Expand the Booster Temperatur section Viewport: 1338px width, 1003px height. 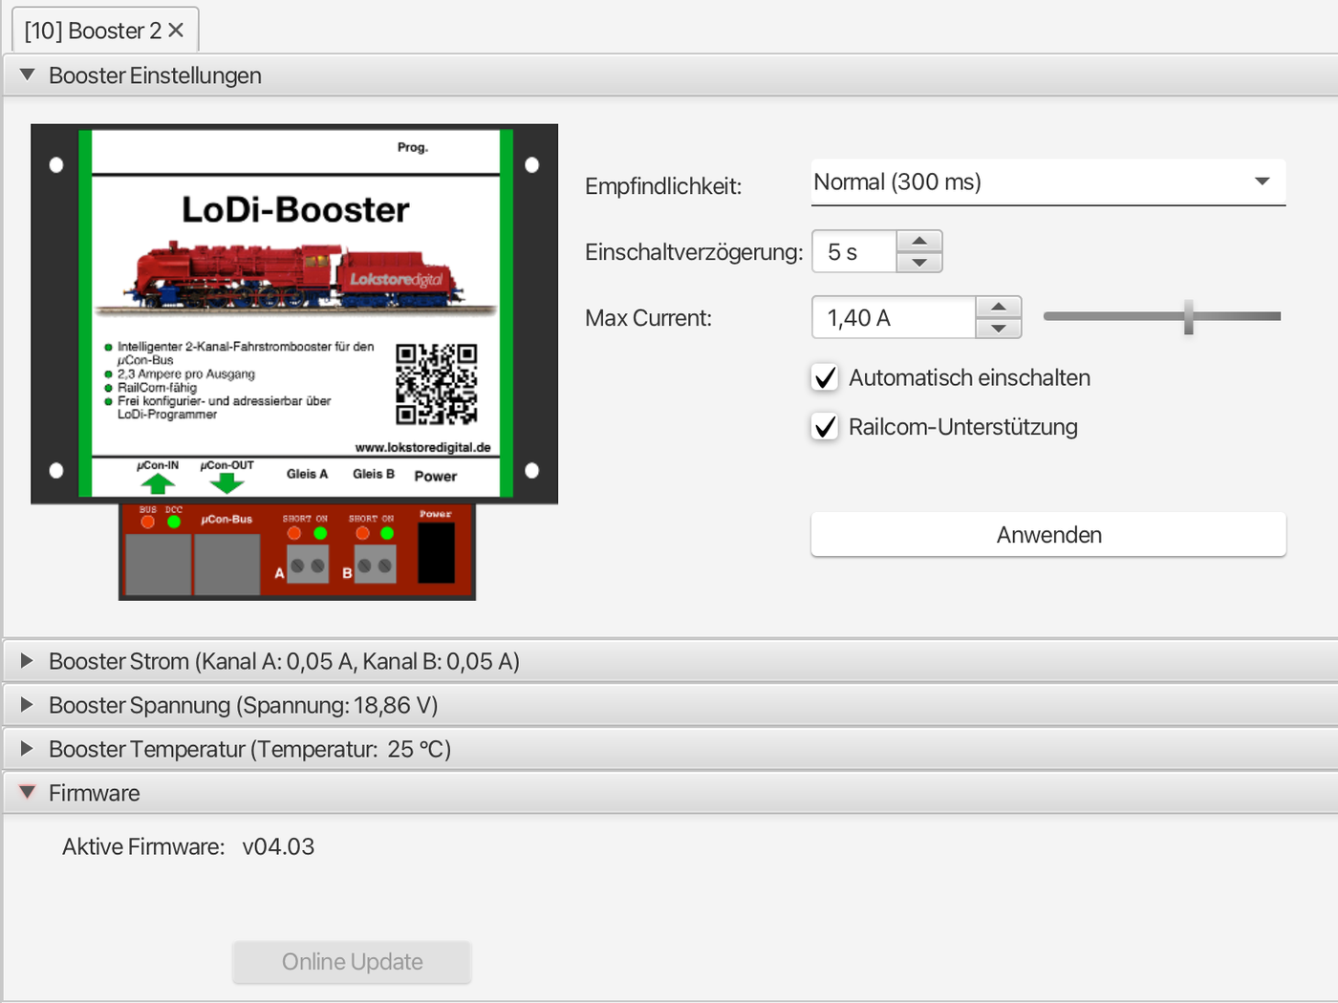point(27,749)
